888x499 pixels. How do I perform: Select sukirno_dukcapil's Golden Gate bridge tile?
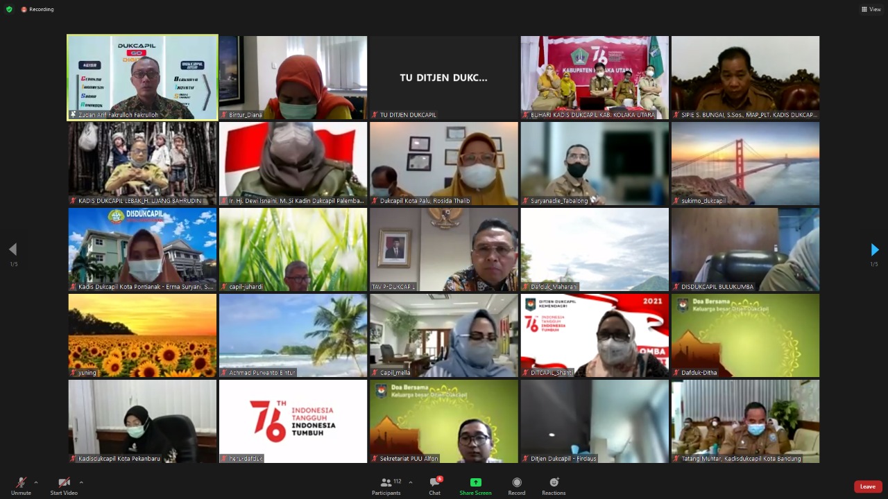tap(745, 164)
